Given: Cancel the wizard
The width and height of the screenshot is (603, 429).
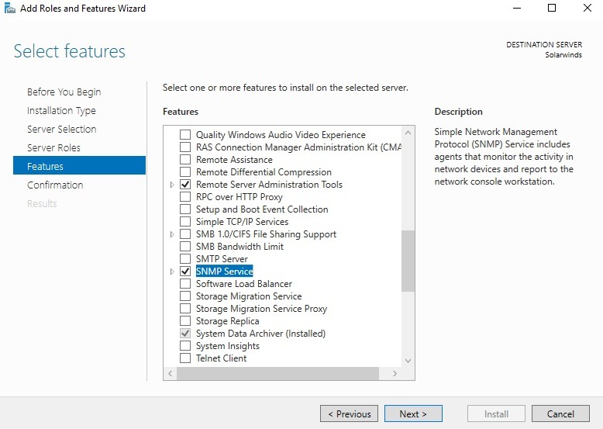Looking at the screenshot, I should (560, 413).
